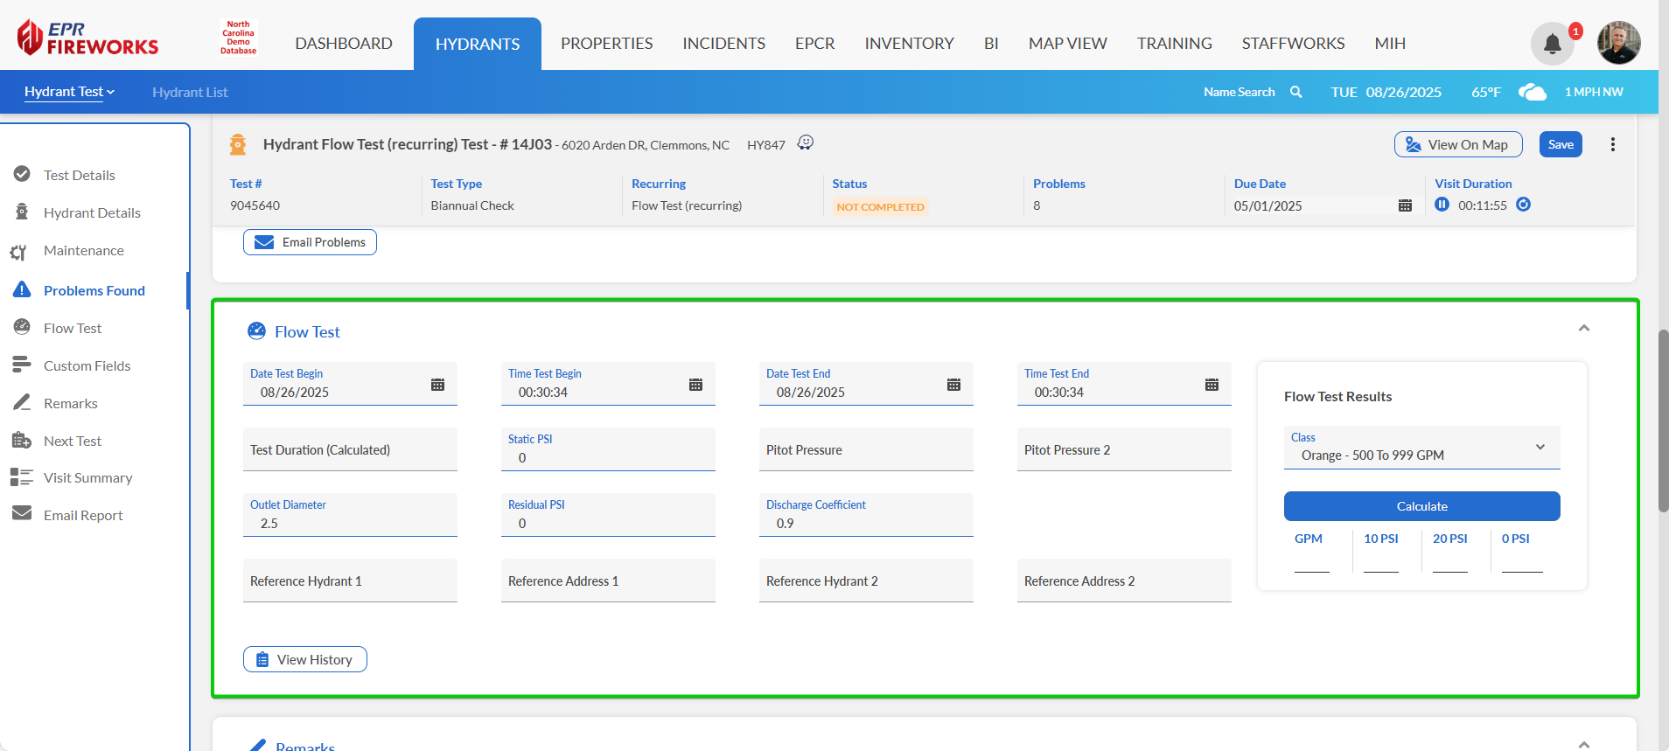
Task: Open the three-dot more options menu
Action: pos(1612,145)
